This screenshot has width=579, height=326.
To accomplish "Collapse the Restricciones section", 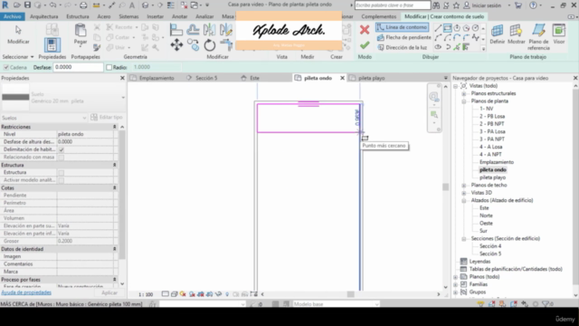I will point(115,127).
